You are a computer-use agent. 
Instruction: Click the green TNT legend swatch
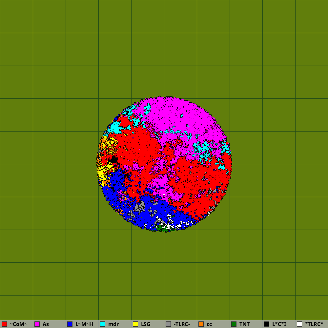[x=234, y=324]
